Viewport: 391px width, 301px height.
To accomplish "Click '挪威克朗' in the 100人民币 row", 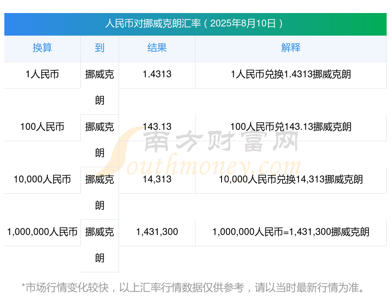I will pyautogui.click(x=99, y=140).
